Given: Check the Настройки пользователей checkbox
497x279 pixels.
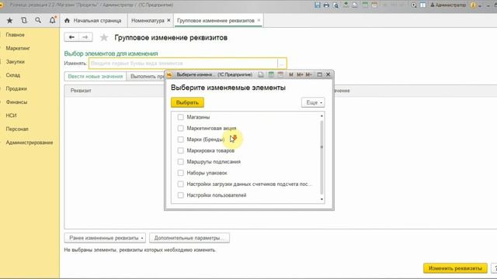Looking at the screenshot, I should pyautogui.click(x=180, y=195).
